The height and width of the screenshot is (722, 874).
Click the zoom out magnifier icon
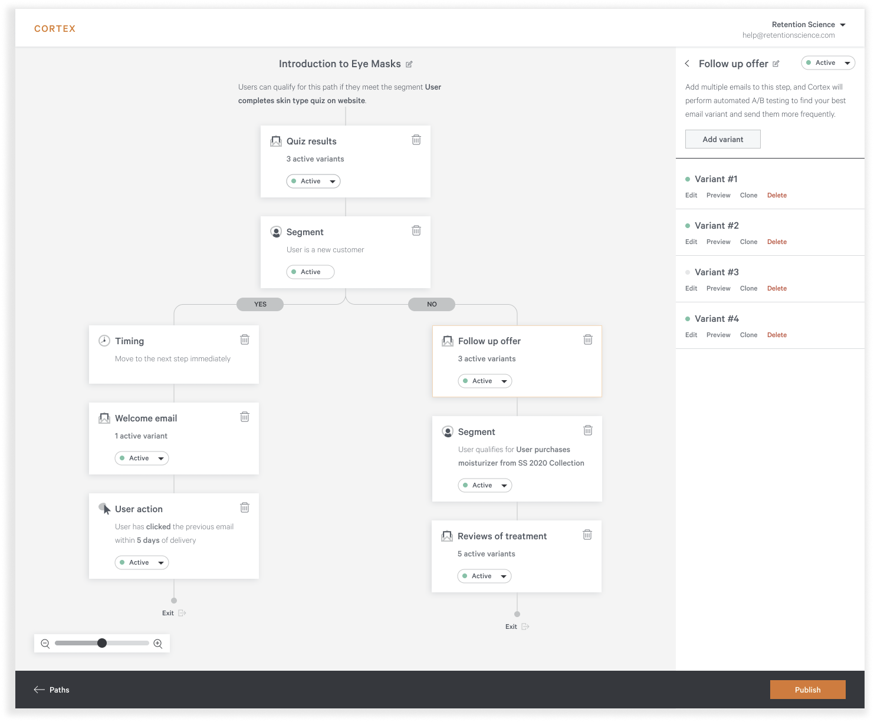pyautogui.click(x=45, y=644)
